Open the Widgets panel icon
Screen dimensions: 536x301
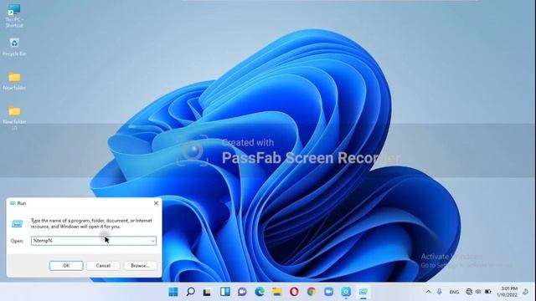[x=225, y=292]
